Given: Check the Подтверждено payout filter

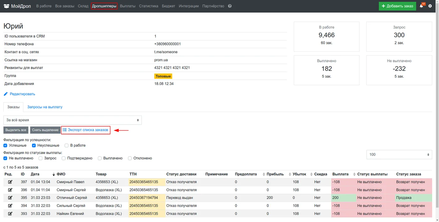Looking at the screenshot, I should tap(64, 158).
